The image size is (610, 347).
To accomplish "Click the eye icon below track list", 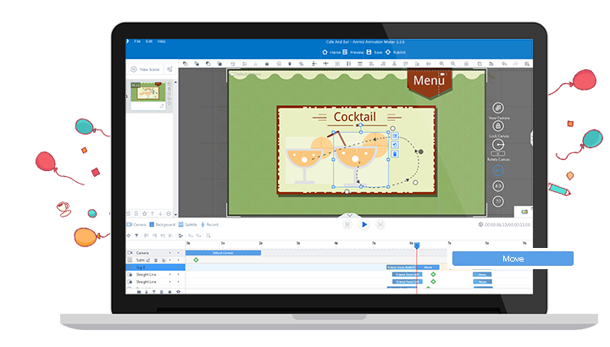I will coord(179,291).
